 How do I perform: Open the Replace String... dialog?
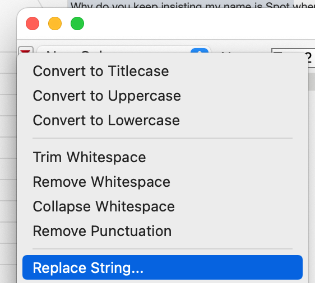tap(163, 267)
